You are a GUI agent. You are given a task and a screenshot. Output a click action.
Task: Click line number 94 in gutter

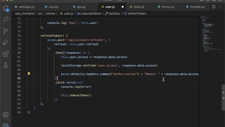pos(19,112)
